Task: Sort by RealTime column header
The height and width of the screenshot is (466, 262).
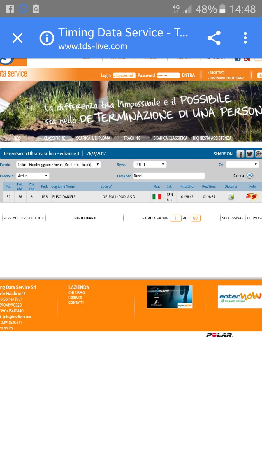Action: click(x=209, y=187)
